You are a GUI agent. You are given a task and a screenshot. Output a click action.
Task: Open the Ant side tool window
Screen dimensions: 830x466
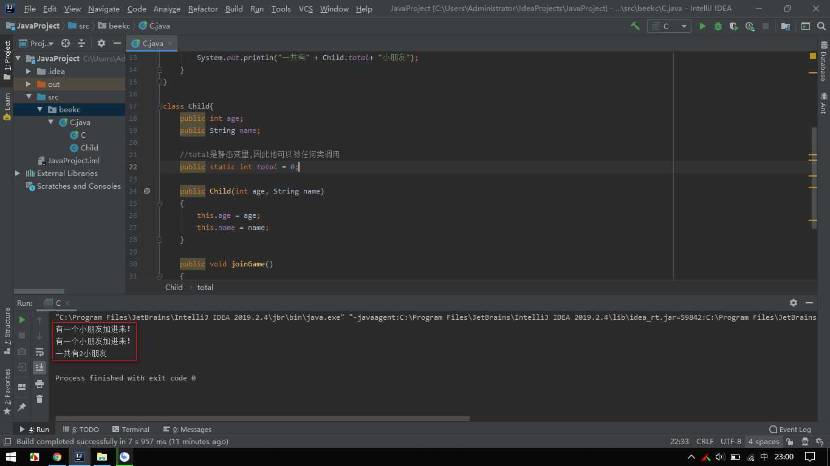(x=823, y=103)
